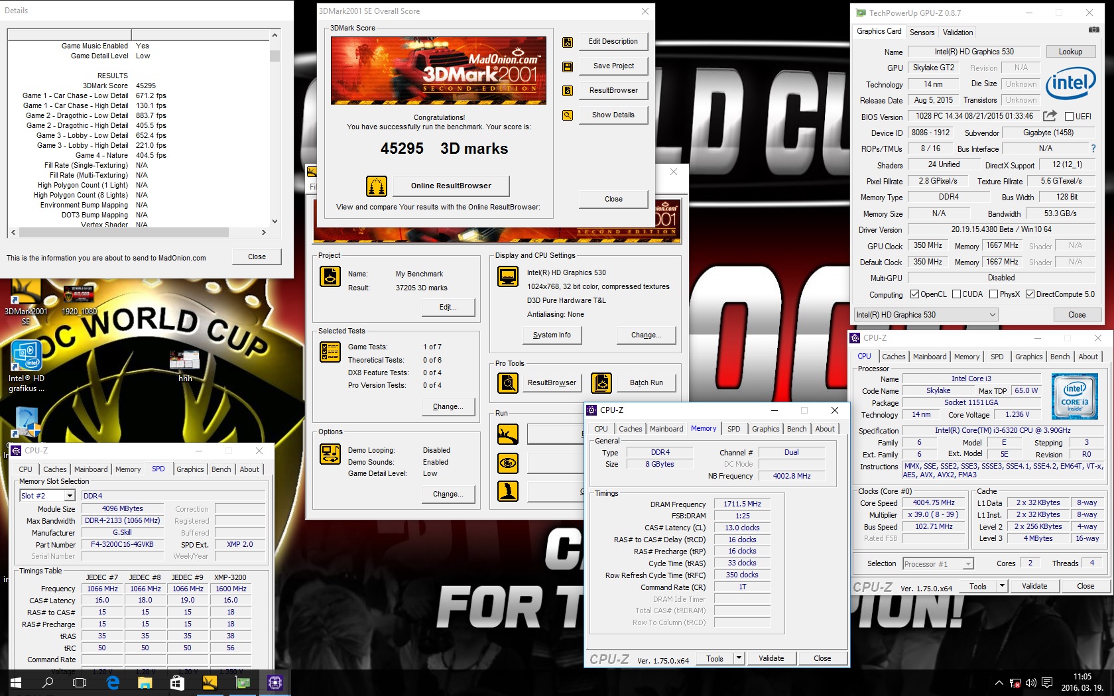The image size is (1114, 696).
Task: Click the Batch Run icon in Pro Tools
Action: tap(601, 383)
